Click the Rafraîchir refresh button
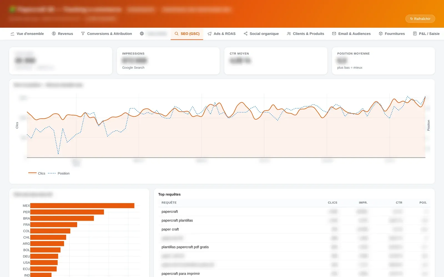Viewport: 444px width, 277px height. [x=420, y=19]
